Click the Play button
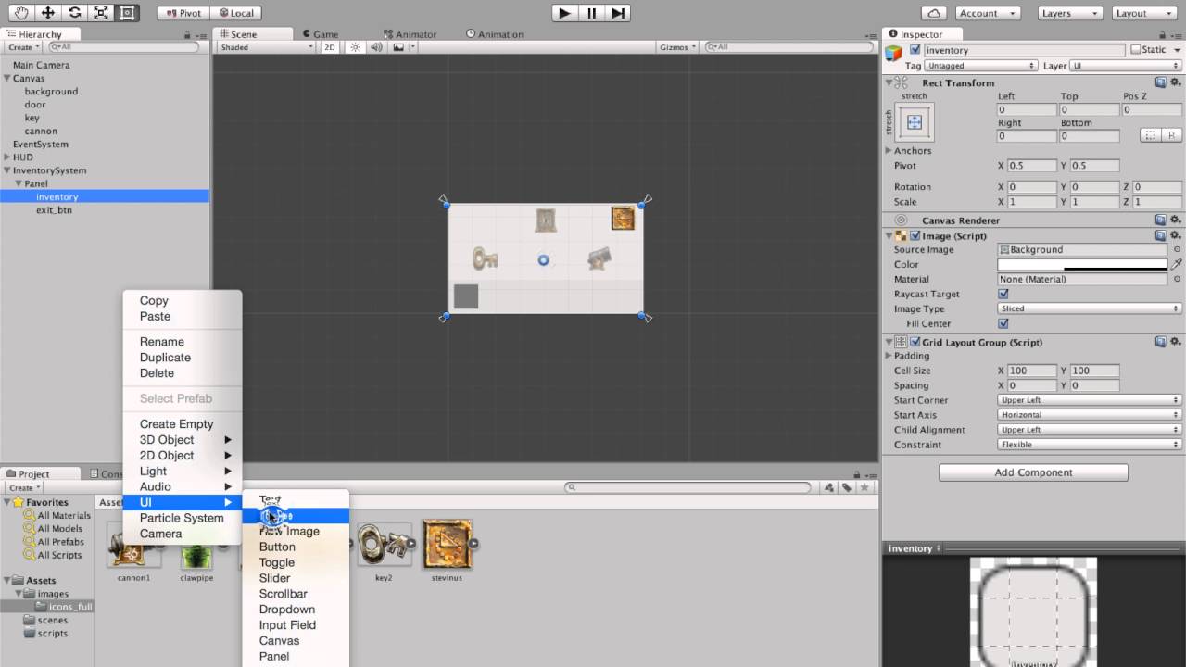This screenshot has height=667, width=1186. tap(564, 13)
